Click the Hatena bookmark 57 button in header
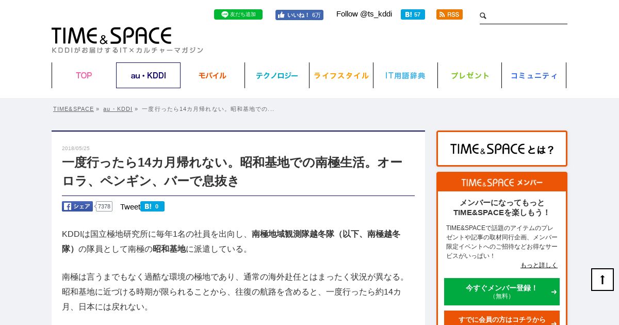The height and width of the screenshot is (325, 619). tap(413, 14)
